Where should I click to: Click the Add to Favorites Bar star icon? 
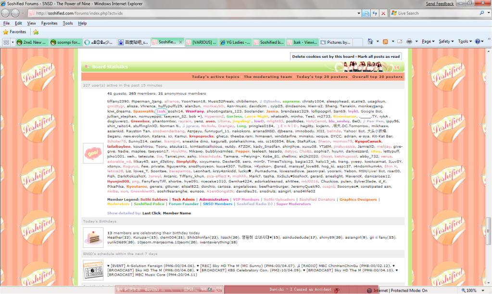(36, 32)
